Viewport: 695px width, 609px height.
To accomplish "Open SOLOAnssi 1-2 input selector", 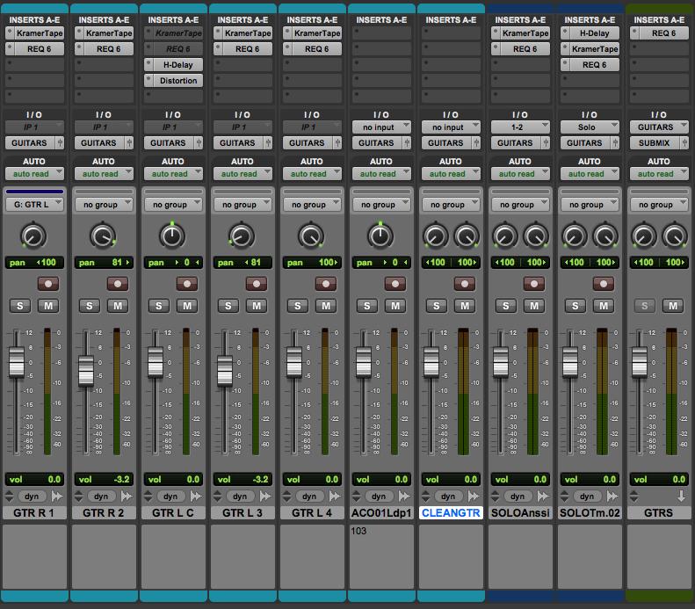I will pyautogui.click(x=520, y=127).
